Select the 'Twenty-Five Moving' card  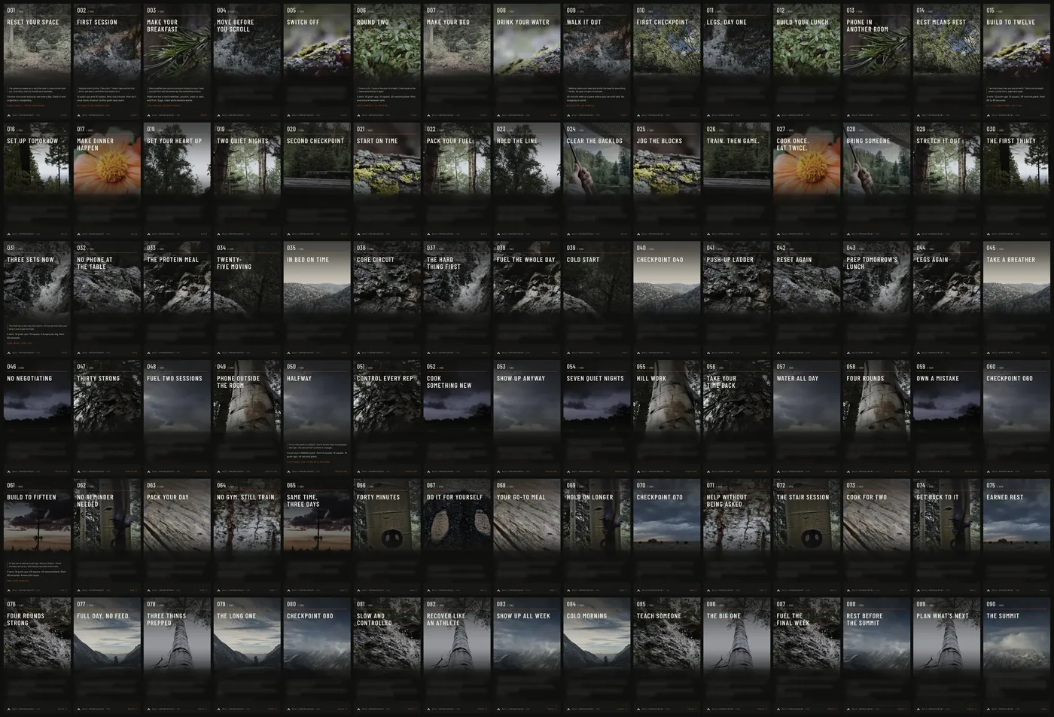(248, 299)
